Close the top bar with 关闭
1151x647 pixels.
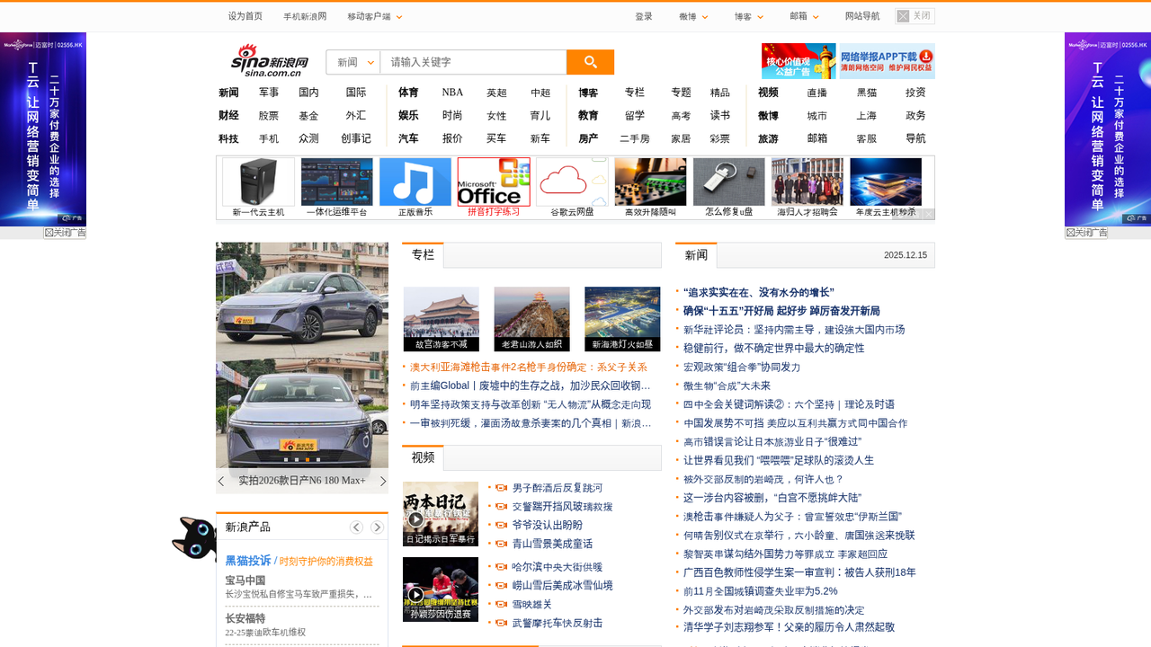point(915,16)
